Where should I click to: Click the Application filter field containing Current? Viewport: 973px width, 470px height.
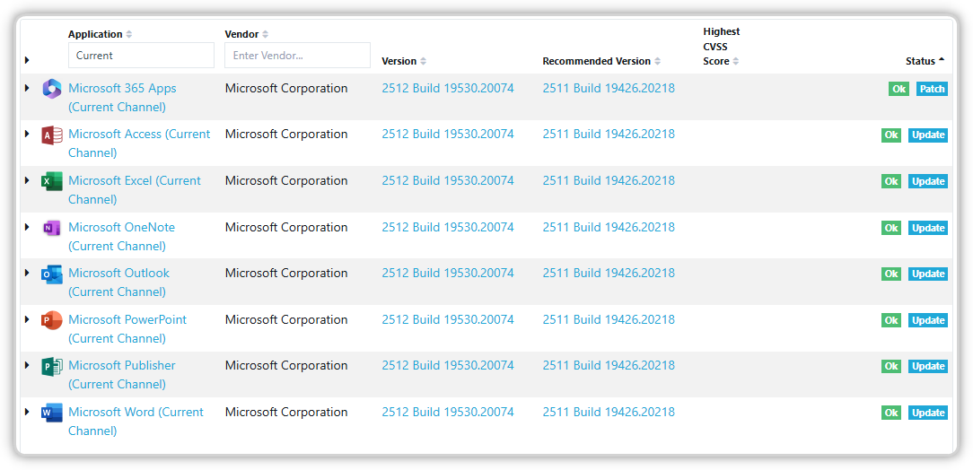(141, 56)
